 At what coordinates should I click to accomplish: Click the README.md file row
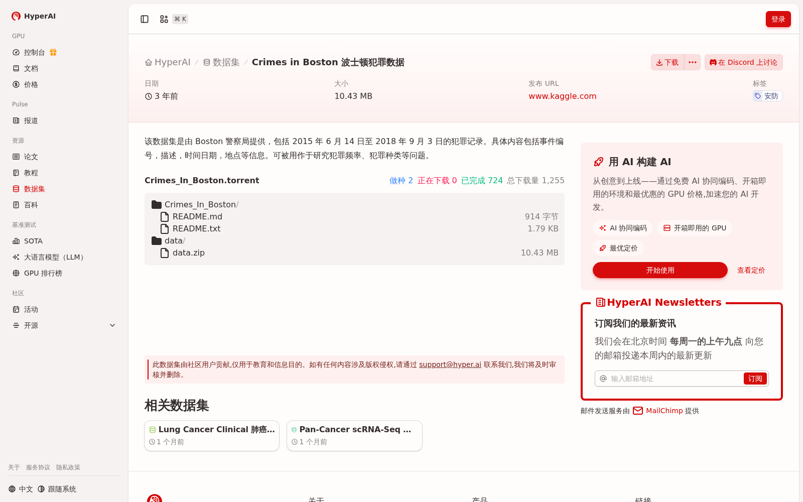pyautogui.click(x=354, y=217)
